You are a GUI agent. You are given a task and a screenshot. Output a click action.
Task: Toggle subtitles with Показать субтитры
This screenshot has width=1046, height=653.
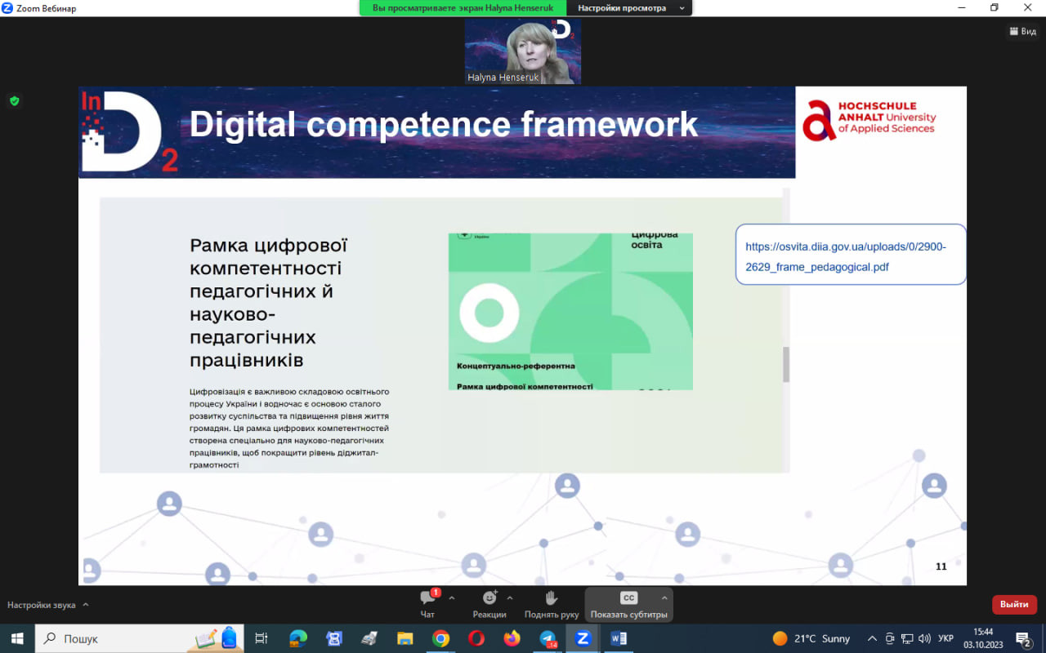coord(628,604)
